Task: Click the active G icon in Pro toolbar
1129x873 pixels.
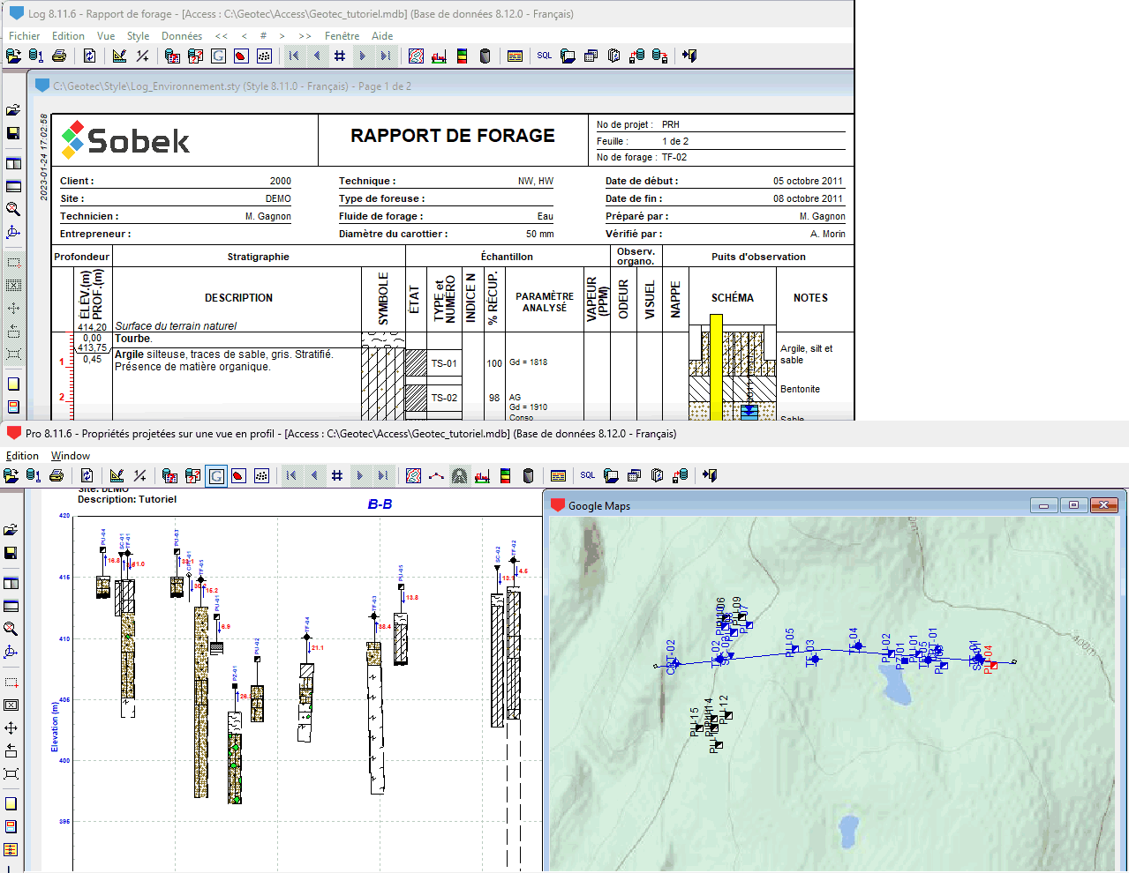Action: [x=215, y=475]
